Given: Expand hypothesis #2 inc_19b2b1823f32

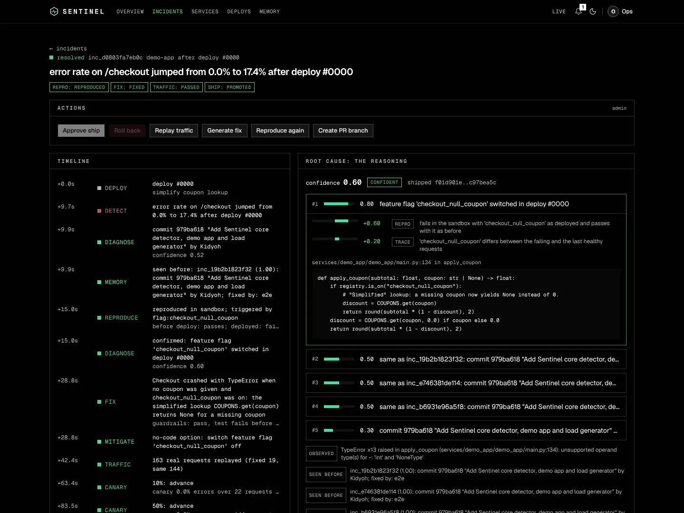Looking at the screenshot, I should [466, 359].
